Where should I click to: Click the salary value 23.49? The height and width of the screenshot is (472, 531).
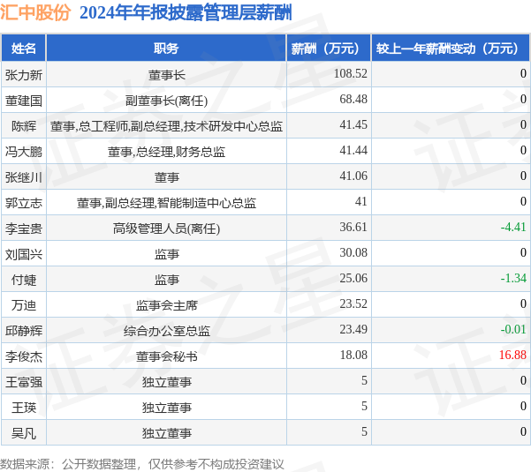coord(353,329)
